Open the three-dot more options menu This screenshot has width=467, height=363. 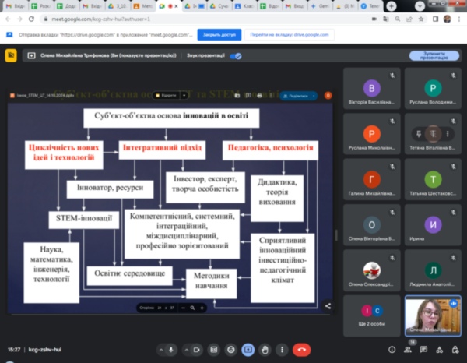click(x=282, y=350)
